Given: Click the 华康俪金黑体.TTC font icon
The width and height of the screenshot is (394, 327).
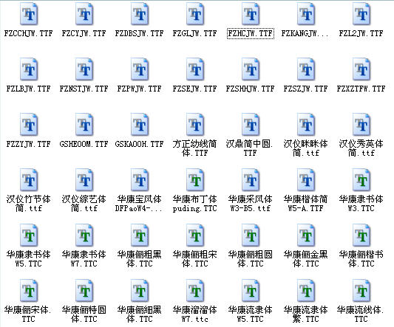Looking at the screenshot, I should click(x=306, y=235).
